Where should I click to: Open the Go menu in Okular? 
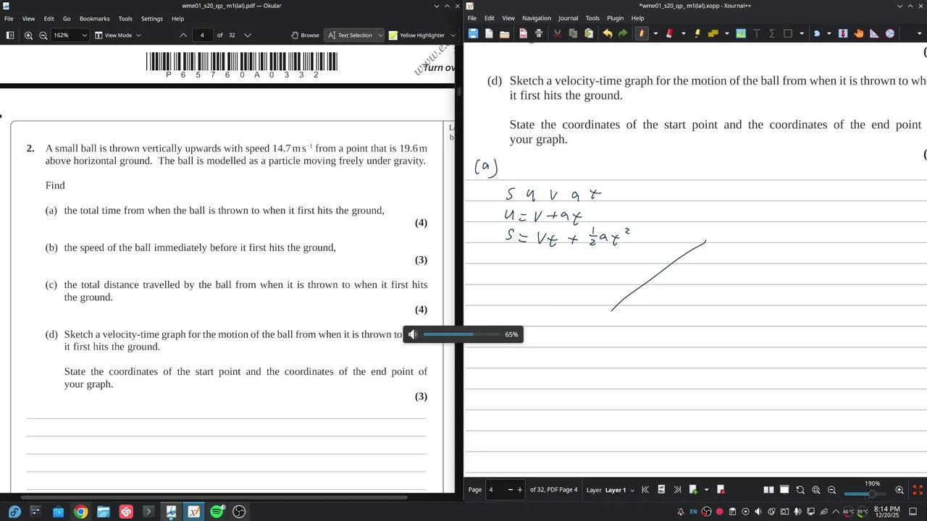(x=67, y=18)
